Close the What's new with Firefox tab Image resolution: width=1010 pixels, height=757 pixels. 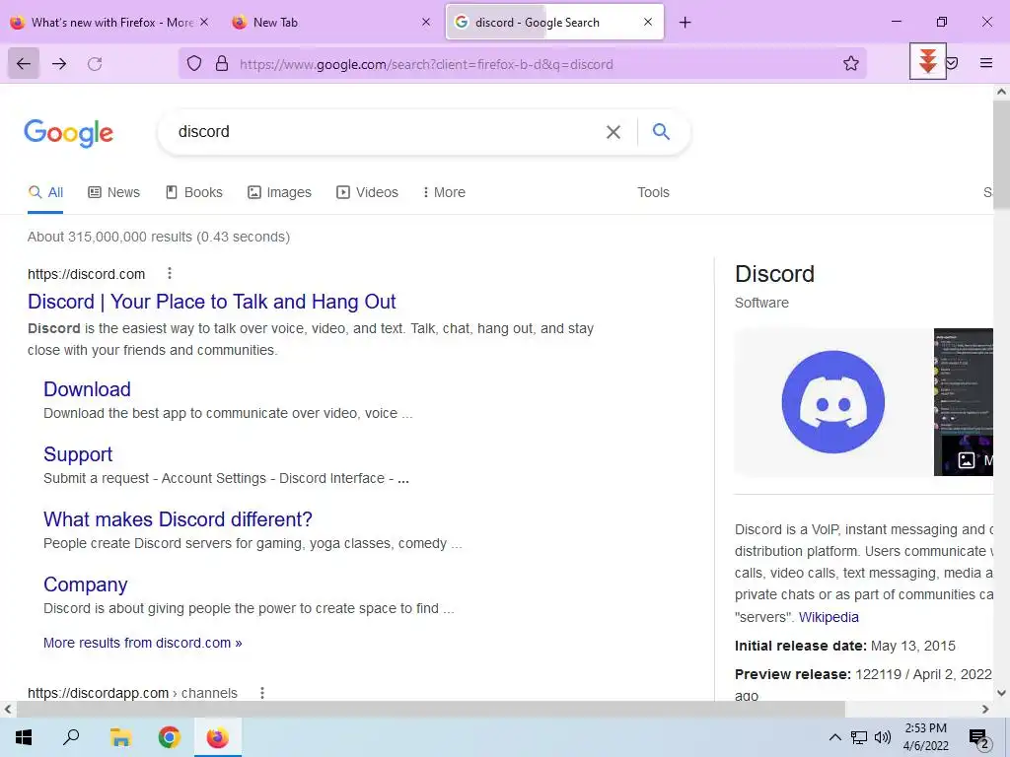204,22
